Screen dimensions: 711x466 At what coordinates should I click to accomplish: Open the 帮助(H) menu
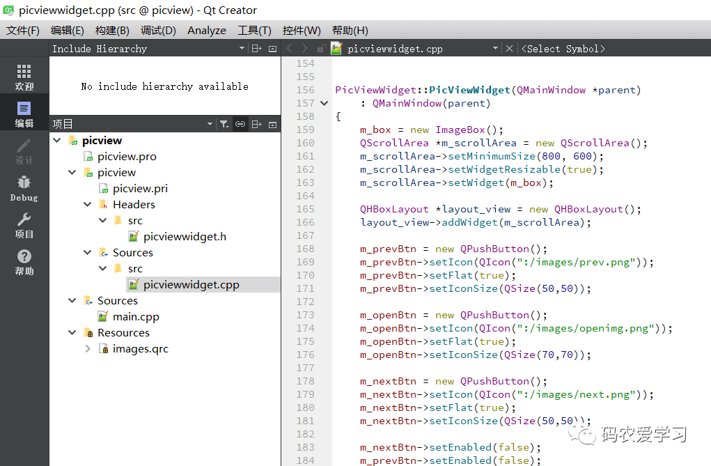350,31
